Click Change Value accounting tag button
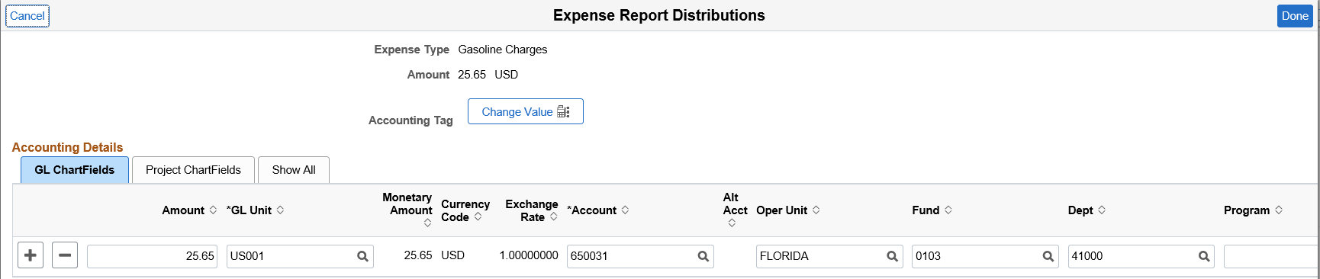The width and height of the screenshot is (1320, 279). 526,111
